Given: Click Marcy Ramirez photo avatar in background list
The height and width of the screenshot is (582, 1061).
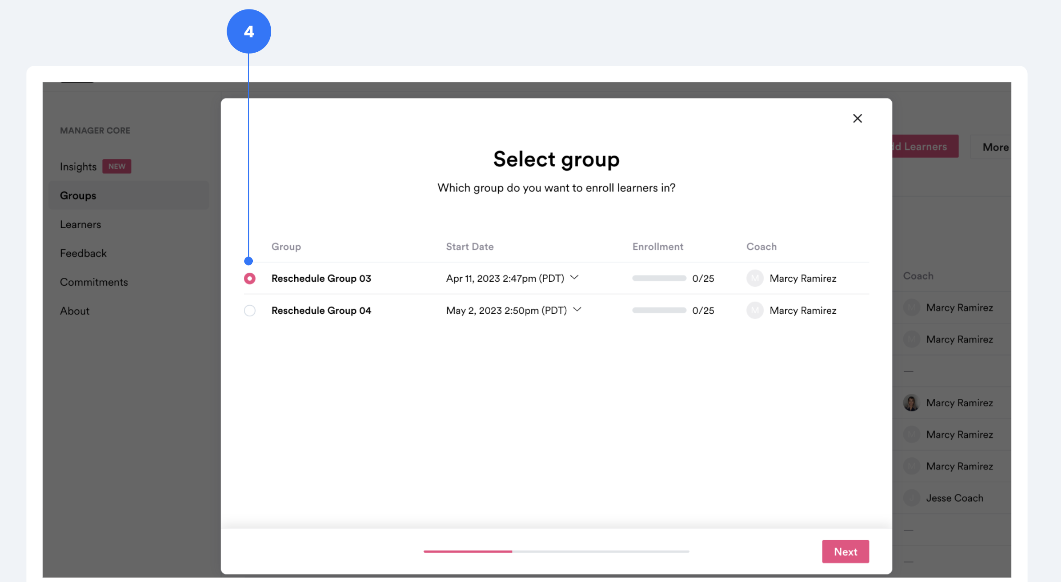Looking at the screenshot, I should tap(911, 402).
